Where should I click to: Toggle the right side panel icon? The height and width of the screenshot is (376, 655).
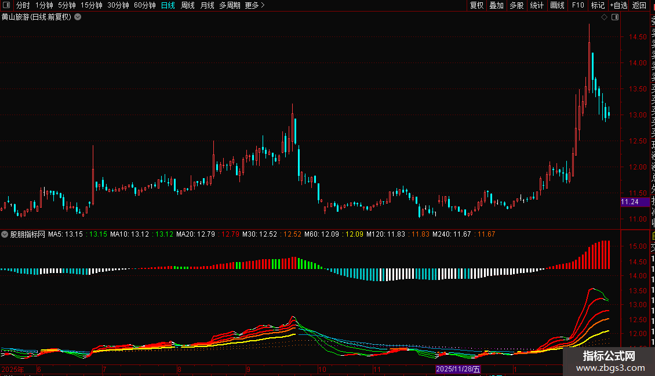tap(615, 17)
